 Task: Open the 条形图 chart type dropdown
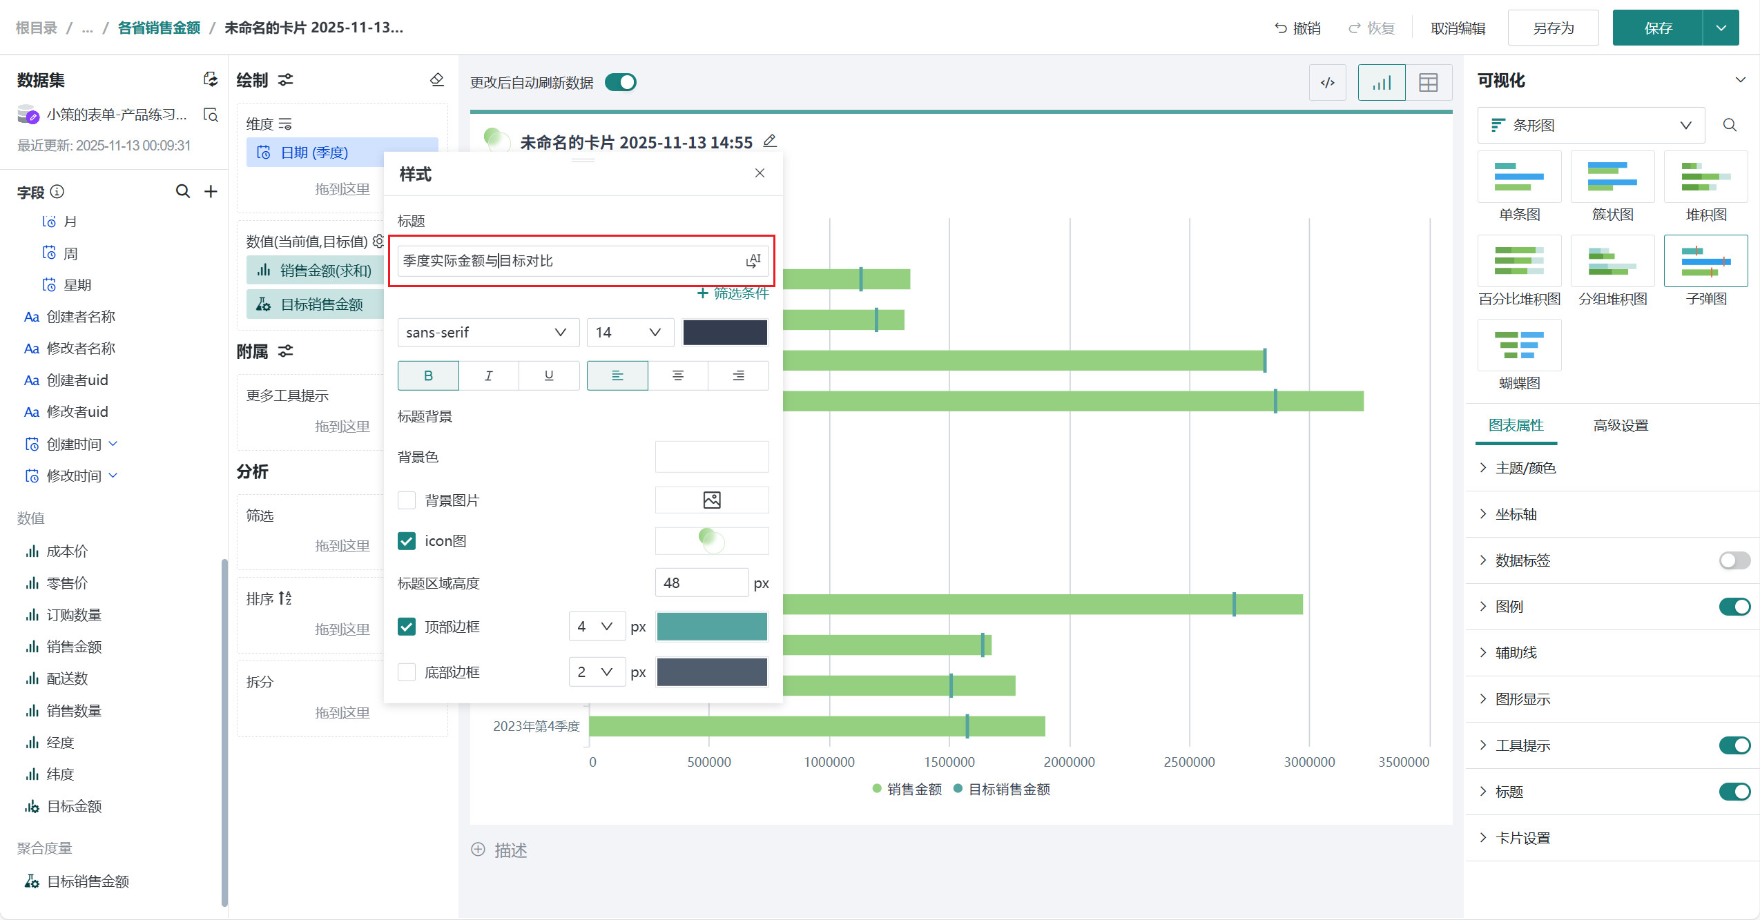coord(1590,126)
